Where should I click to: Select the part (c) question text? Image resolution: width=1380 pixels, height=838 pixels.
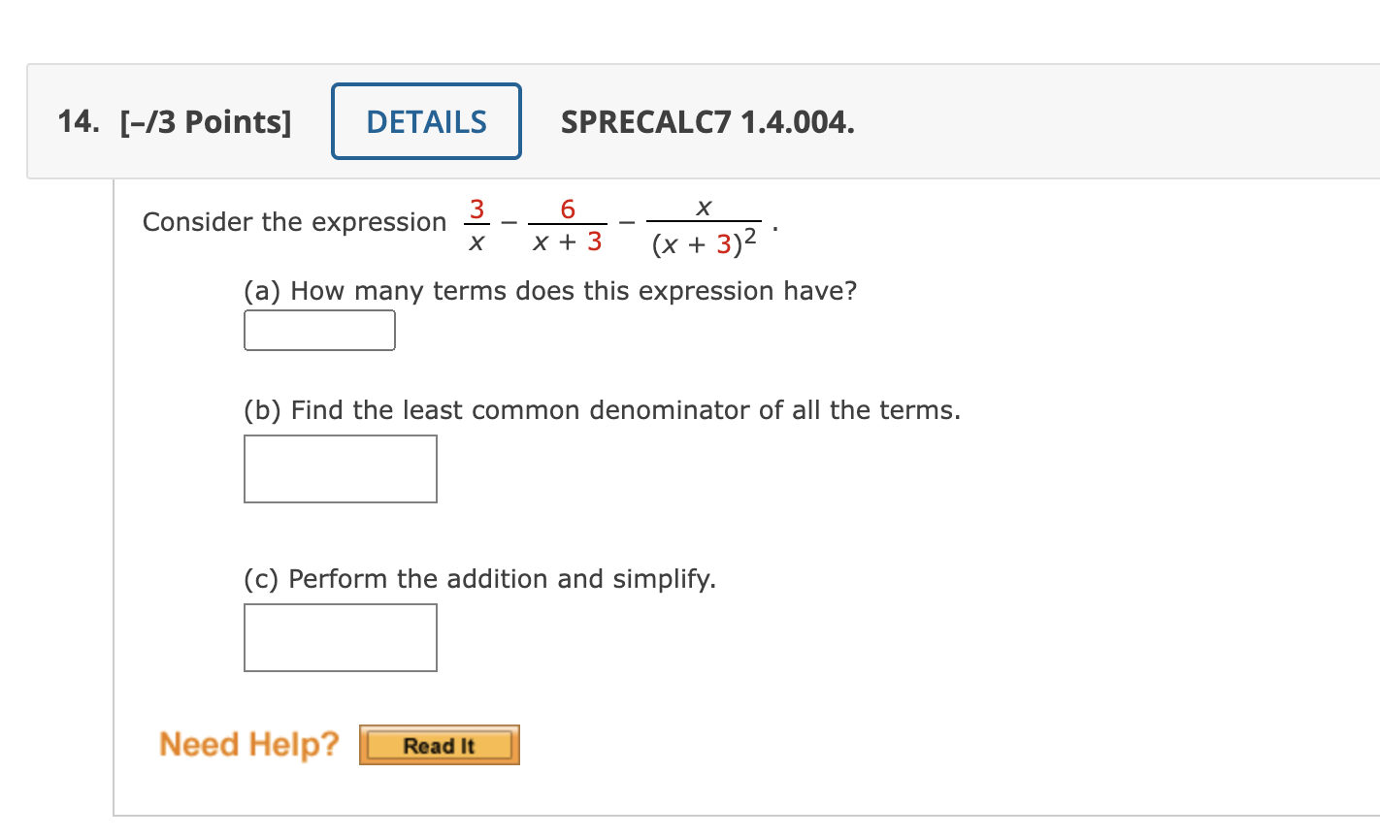(479, 578)
